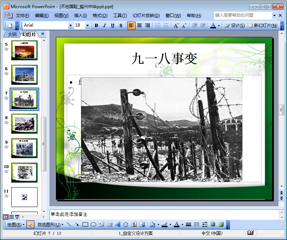Insert picture from file
This screenshot has width=287, height=240.
142,224
